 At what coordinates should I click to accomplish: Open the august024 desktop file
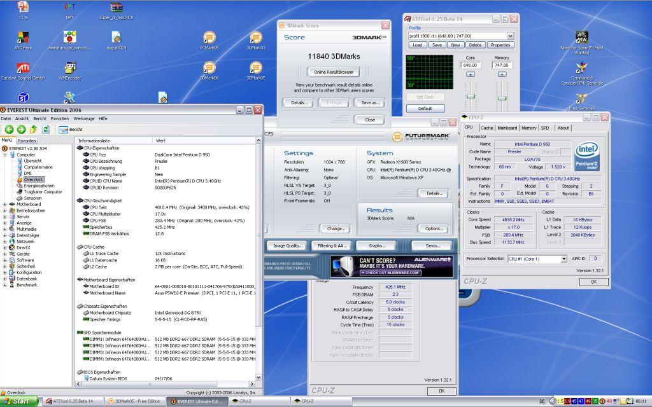click(117, 41)
